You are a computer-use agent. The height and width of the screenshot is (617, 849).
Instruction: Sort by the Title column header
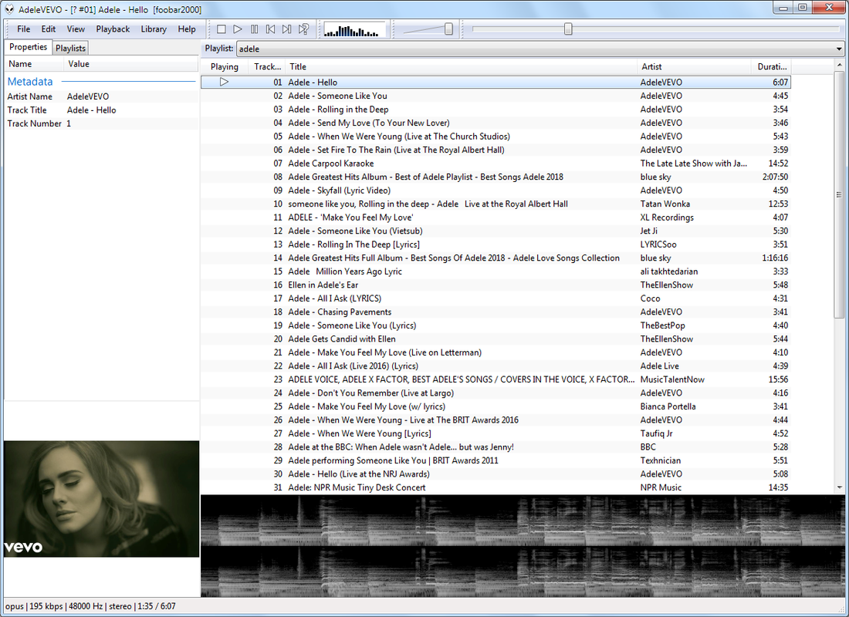click(462, 66)
